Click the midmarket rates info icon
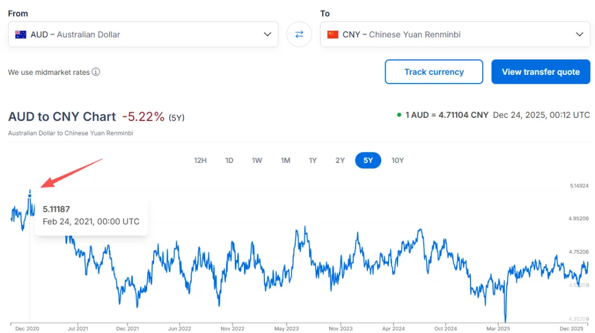The image size is (595, 333). click(x=96, y=72)
